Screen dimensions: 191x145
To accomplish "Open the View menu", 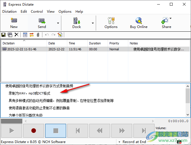I will [51, 12].
